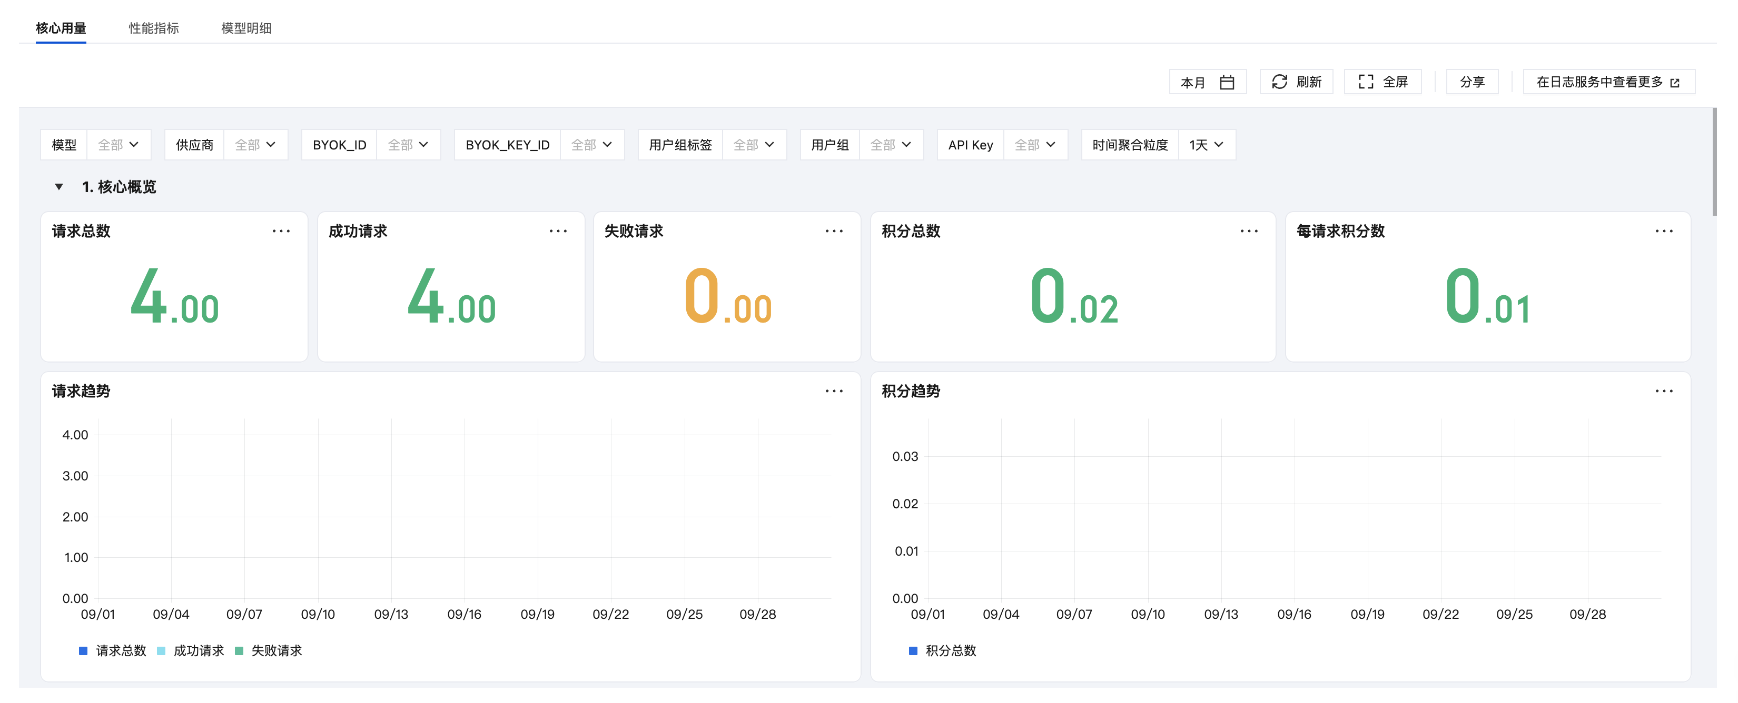Open more options on 积分趋势 chart
The image size is (1738, 703).
(x=1664, y=391)
